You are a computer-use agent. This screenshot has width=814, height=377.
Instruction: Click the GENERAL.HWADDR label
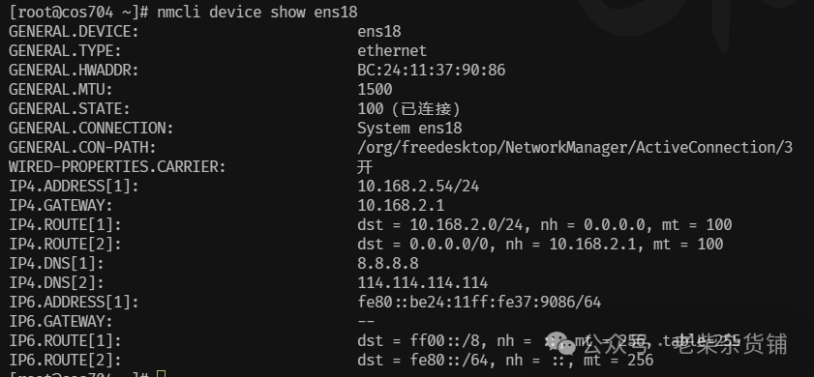click(74, 70)
